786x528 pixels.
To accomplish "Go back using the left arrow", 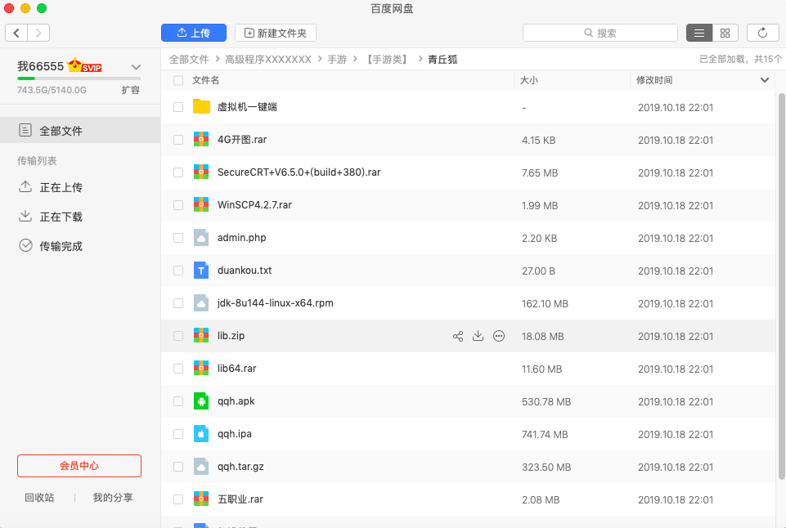I will (x=16, y=33).
